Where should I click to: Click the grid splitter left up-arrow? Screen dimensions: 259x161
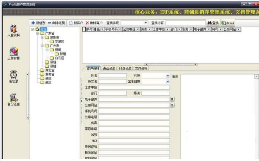[x=146, y=65]
